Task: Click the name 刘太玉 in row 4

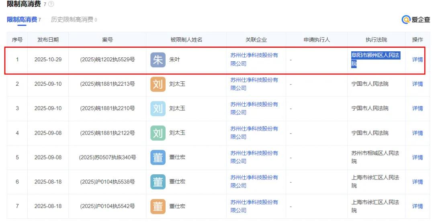Action: click(177, 133)
